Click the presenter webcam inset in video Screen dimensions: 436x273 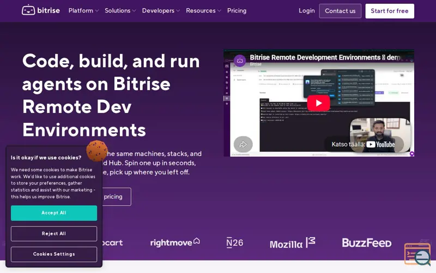[380, 135]
